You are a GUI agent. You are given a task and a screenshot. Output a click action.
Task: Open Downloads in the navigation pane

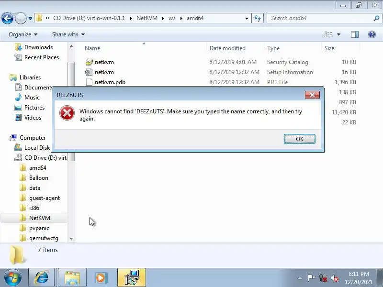click(38, 47)
